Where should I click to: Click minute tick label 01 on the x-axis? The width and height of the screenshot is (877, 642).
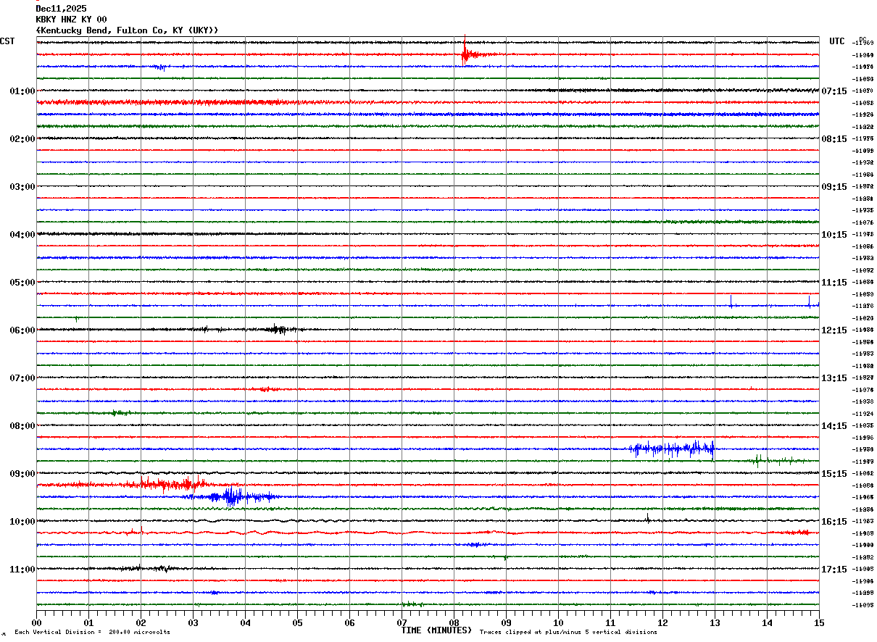(88, 622)
